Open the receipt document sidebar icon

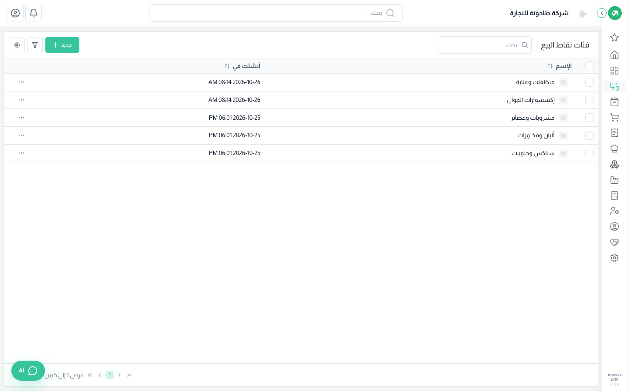click(614, 133)
